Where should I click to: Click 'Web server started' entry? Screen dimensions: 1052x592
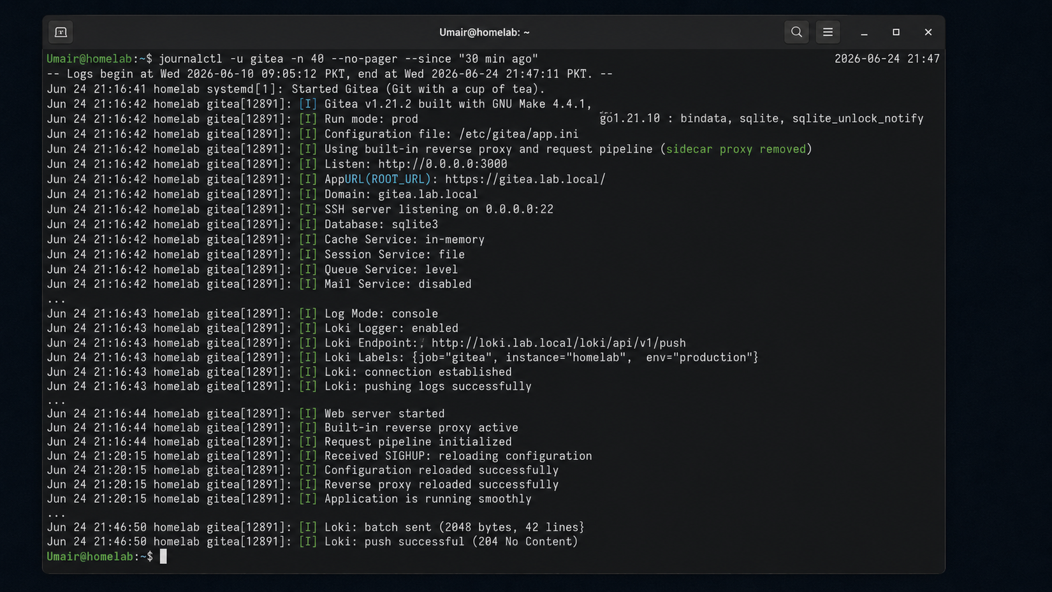tap(384, 414)
